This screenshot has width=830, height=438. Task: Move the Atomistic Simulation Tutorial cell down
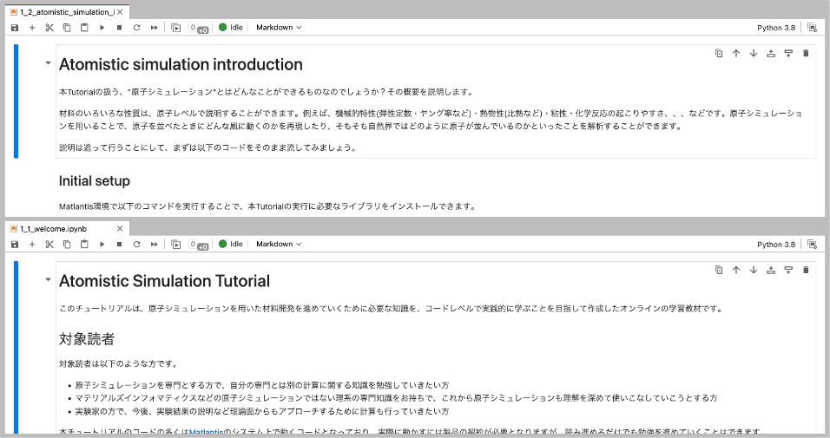pos(754,270)
